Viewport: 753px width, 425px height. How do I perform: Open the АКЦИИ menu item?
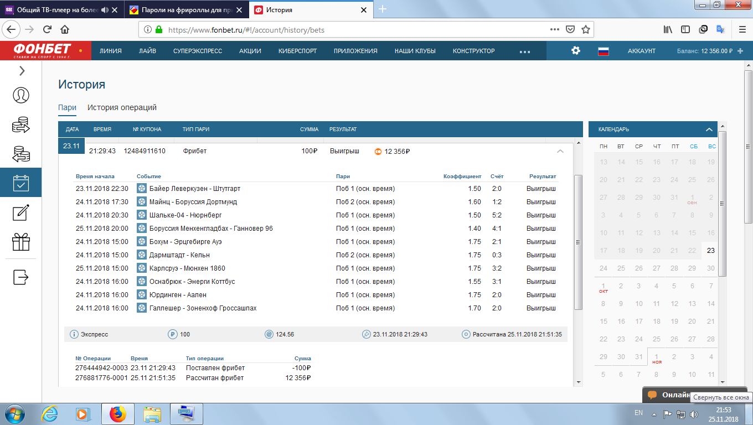(250, 51)
